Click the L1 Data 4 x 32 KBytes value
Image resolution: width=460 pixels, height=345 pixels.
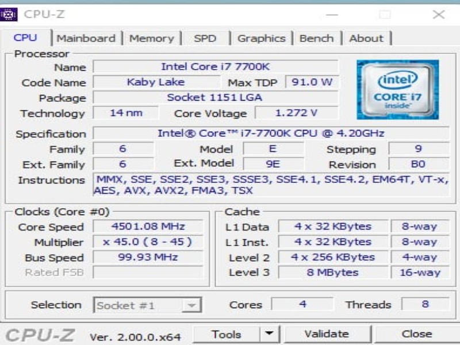click(333, 226)
